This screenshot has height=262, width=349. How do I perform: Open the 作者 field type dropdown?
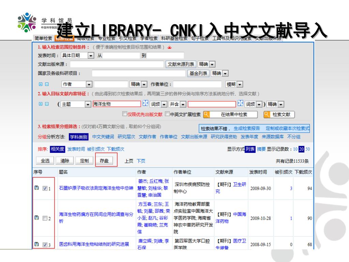point(89,84)
